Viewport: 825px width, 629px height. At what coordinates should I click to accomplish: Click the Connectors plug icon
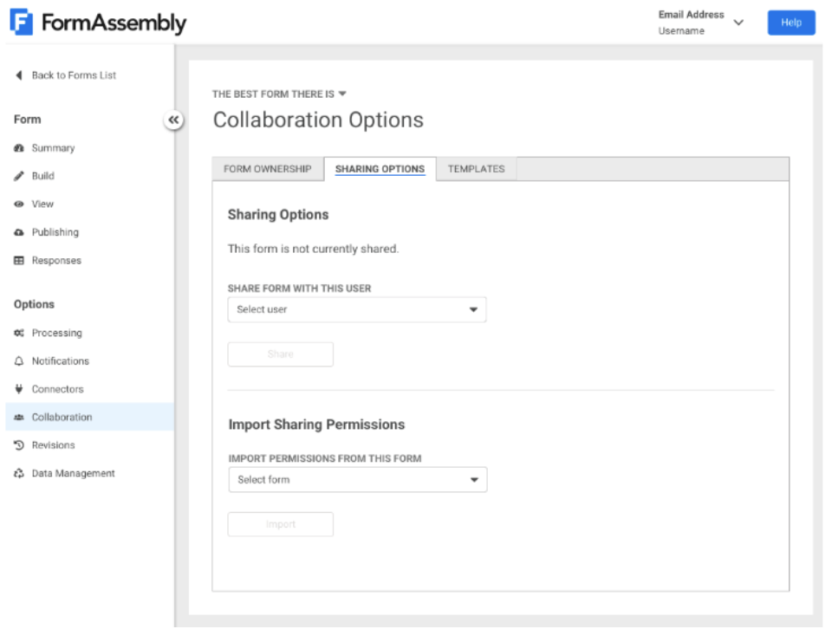click(x=19, y=389)
